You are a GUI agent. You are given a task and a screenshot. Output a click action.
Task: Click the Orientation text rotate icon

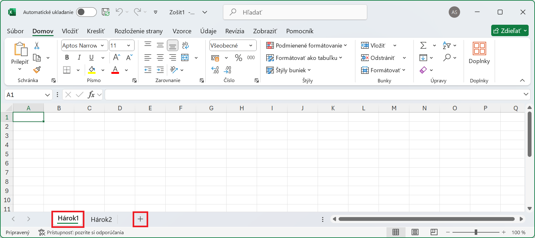[174, 70]
